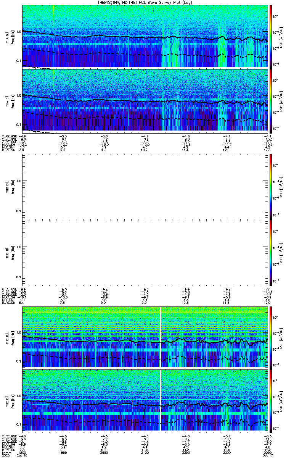
Task: Click the 1900 time tick label at bottom
Action: click(63, 453)
